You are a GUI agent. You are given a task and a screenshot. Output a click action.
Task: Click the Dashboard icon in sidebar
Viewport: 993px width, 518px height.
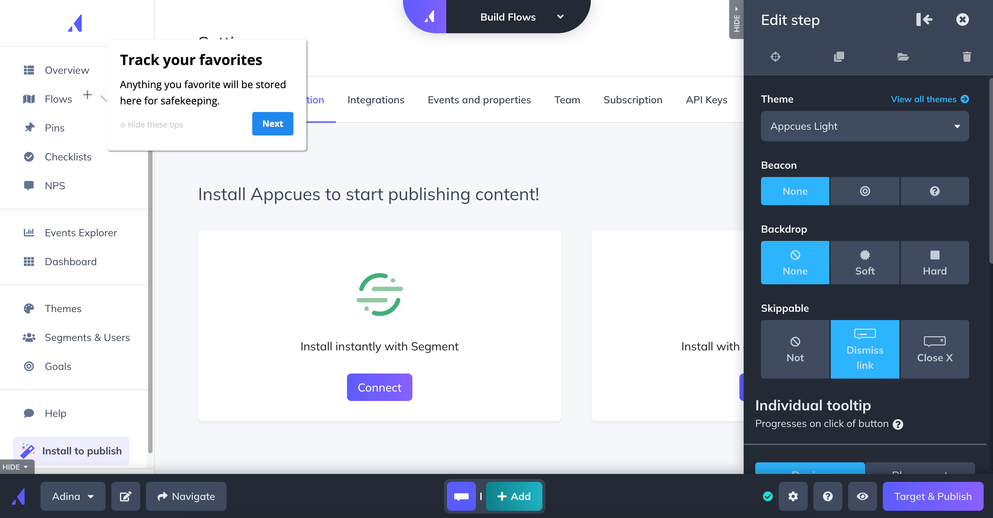pos(28,261)
